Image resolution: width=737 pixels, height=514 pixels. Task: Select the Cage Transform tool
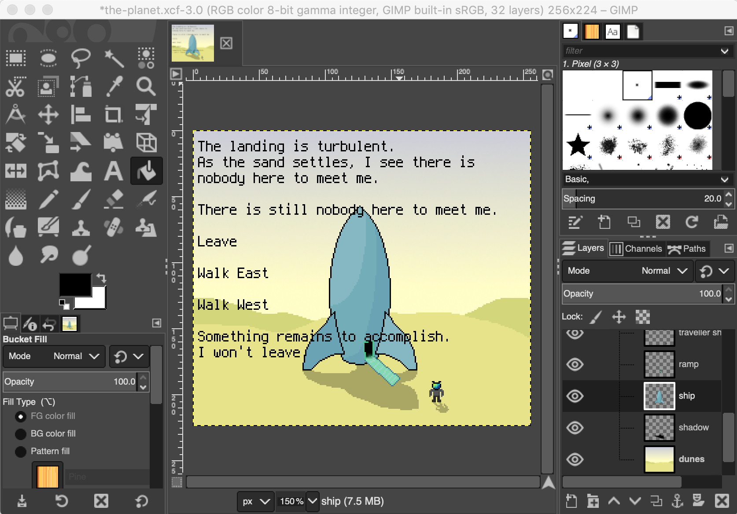[x=48, y=171]
